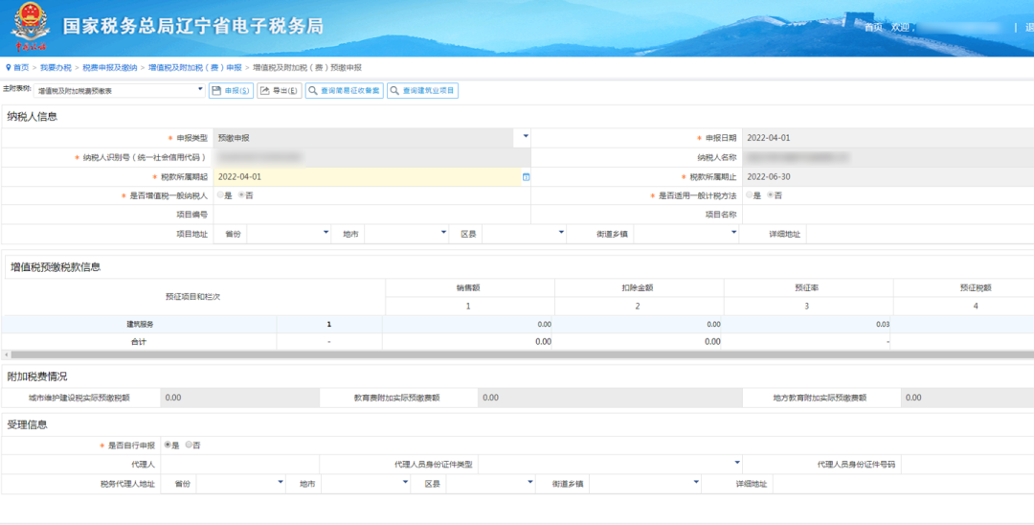Image resolution: width=1034 pixels, height=525 pixels.
Task: Click 查询建筑业项目 search button
Action: [x=423, y=91]
